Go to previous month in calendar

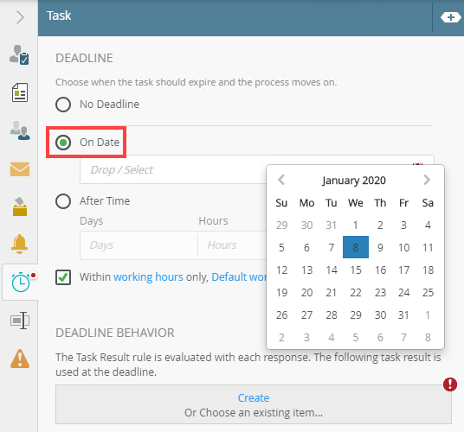tap(281, 180)
